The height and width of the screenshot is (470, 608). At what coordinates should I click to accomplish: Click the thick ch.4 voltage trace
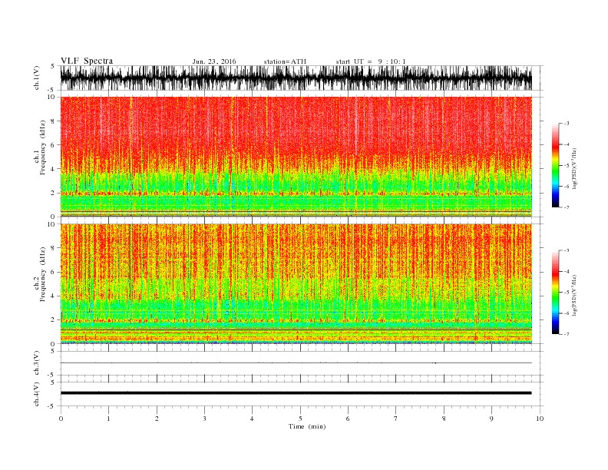click(x=296, y=393)
